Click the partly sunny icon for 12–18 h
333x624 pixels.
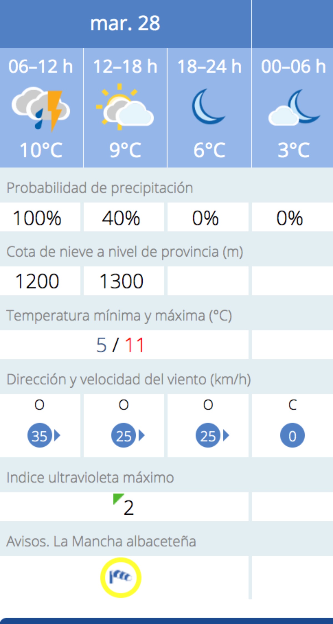[x=125, y=107]
